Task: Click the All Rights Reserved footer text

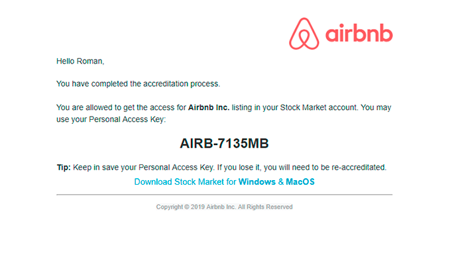Action: (265, 207)
